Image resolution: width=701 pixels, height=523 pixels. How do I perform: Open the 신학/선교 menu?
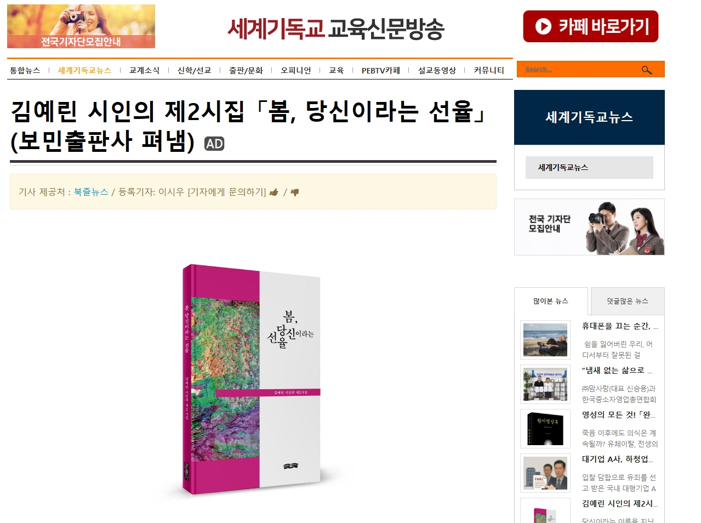(x=194, y=70)
